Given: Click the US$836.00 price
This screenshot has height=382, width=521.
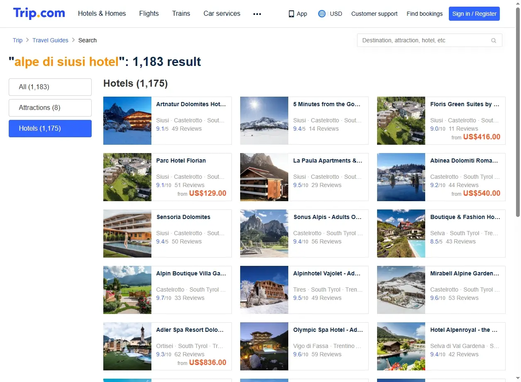Looking at the screenshot, I should 208,363.
